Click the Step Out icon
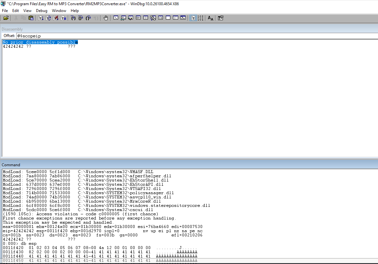This screenshot has width=378, height=264. [88, 18]
